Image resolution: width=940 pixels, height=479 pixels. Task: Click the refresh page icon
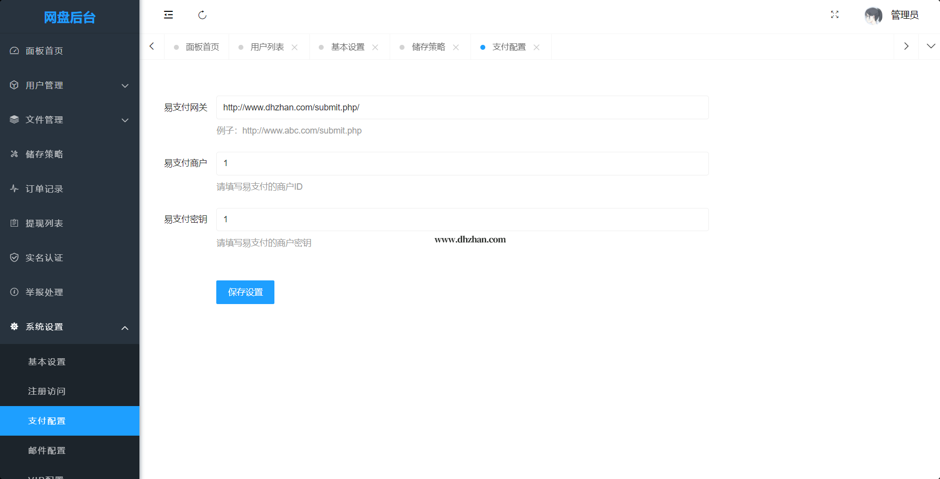coord(202,15)
